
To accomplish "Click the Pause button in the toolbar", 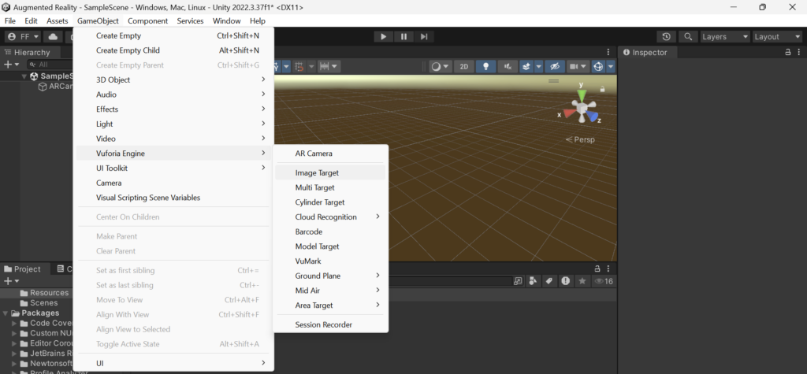I will pyautogui.click(x=403, y=36).
